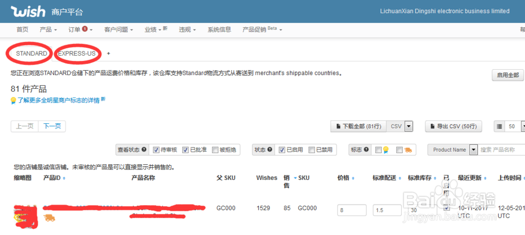The image size is (525, 235).
Task: Go to 上一页
Action: click(x=25, y=126)
